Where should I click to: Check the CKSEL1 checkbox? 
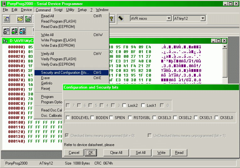tap(196, 118)
